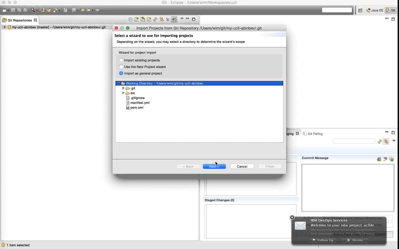Maximize the Git Repositories view

194,19
